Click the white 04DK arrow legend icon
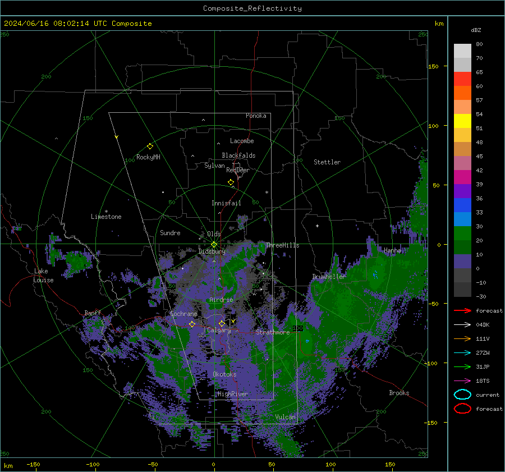Viewport: 505px width, 472px height. point(462,325)
